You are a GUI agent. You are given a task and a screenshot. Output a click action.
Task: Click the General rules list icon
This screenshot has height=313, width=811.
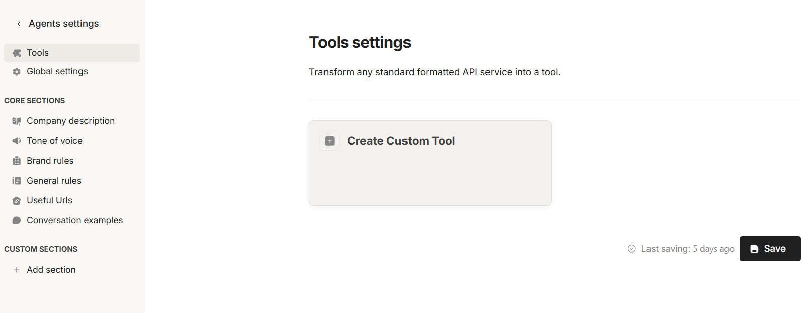(17, 181)
